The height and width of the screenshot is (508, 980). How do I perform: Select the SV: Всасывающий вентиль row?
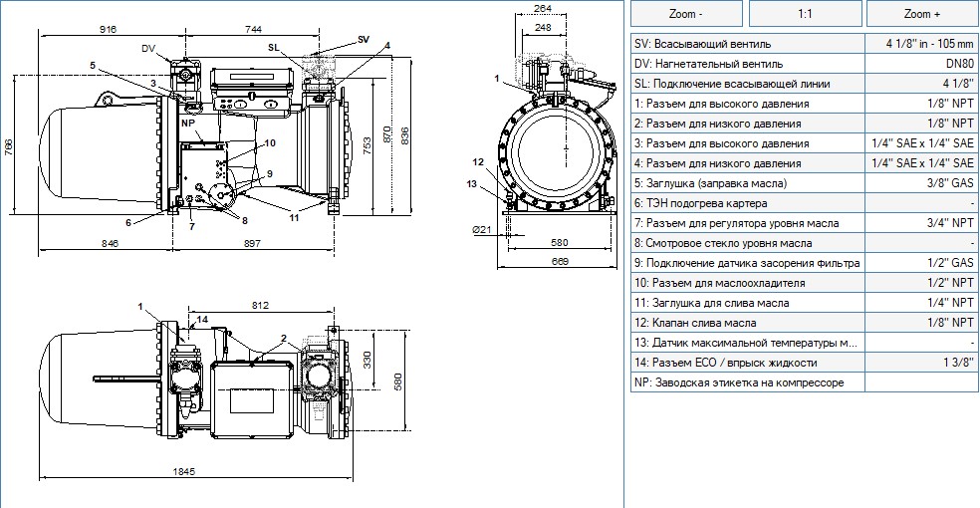[x=804, y=44]
